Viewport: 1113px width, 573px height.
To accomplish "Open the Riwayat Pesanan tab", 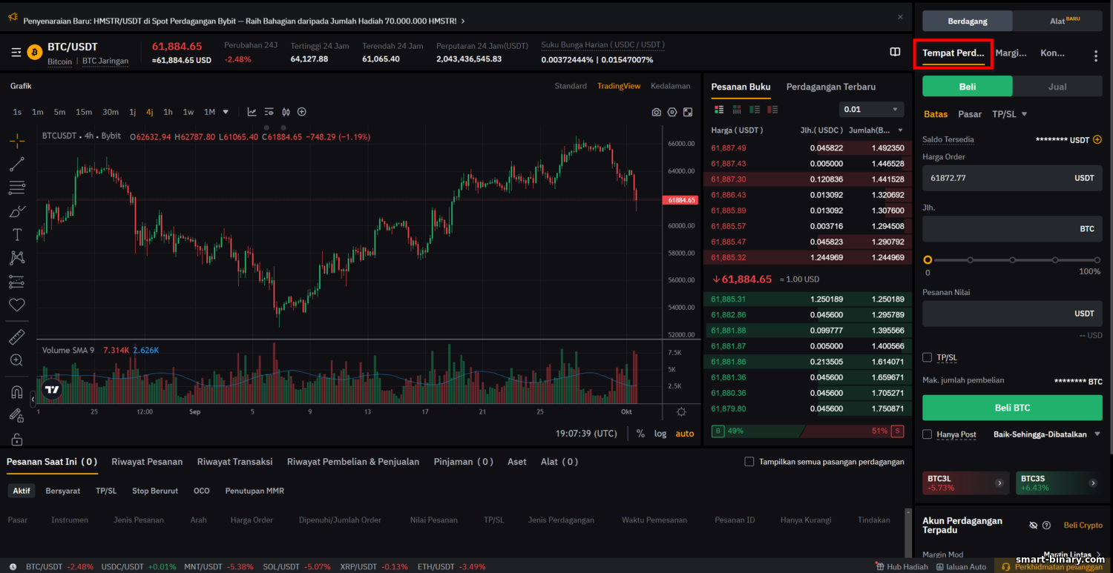I will (147, 461).
